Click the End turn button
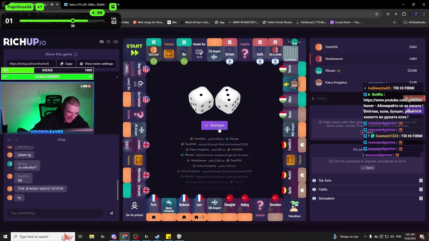Viewport: 429px width, 241px height. [x=214, y=125]
